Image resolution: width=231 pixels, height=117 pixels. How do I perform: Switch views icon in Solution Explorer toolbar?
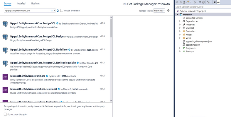pos(188,2)
